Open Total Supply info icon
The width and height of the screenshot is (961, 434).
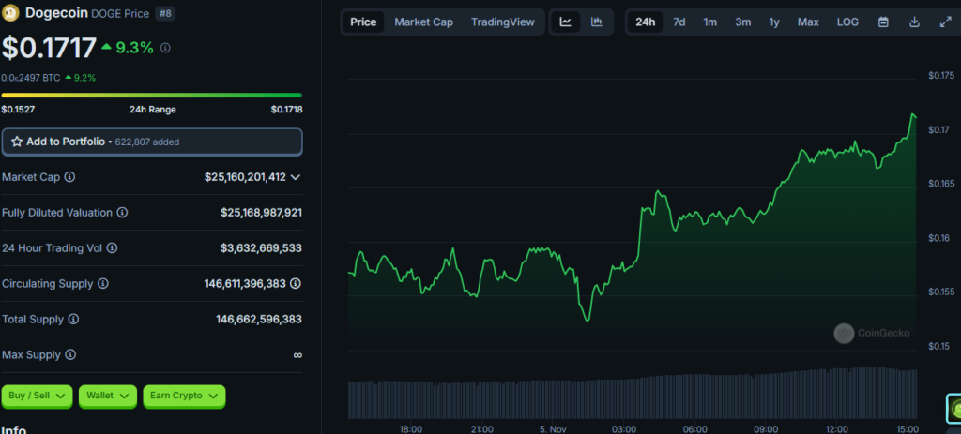point(73,319)
